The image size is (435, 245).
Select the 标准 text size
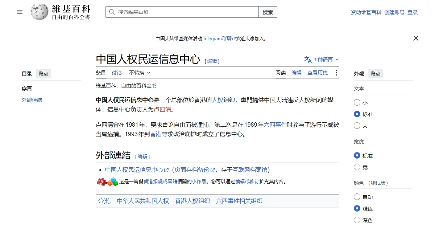pos(357,114)
